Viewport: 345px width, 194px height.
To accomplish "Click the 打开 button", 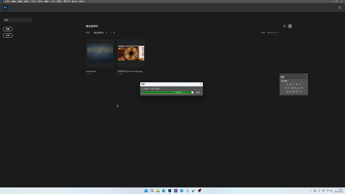I will pos(8,36).
